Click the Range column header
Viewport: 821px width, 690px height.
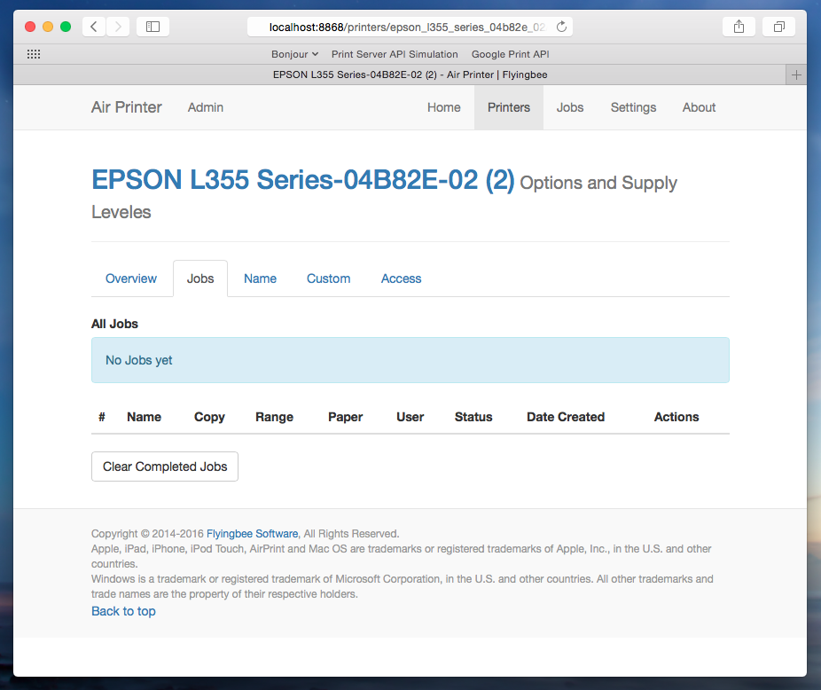click(274, 417)
